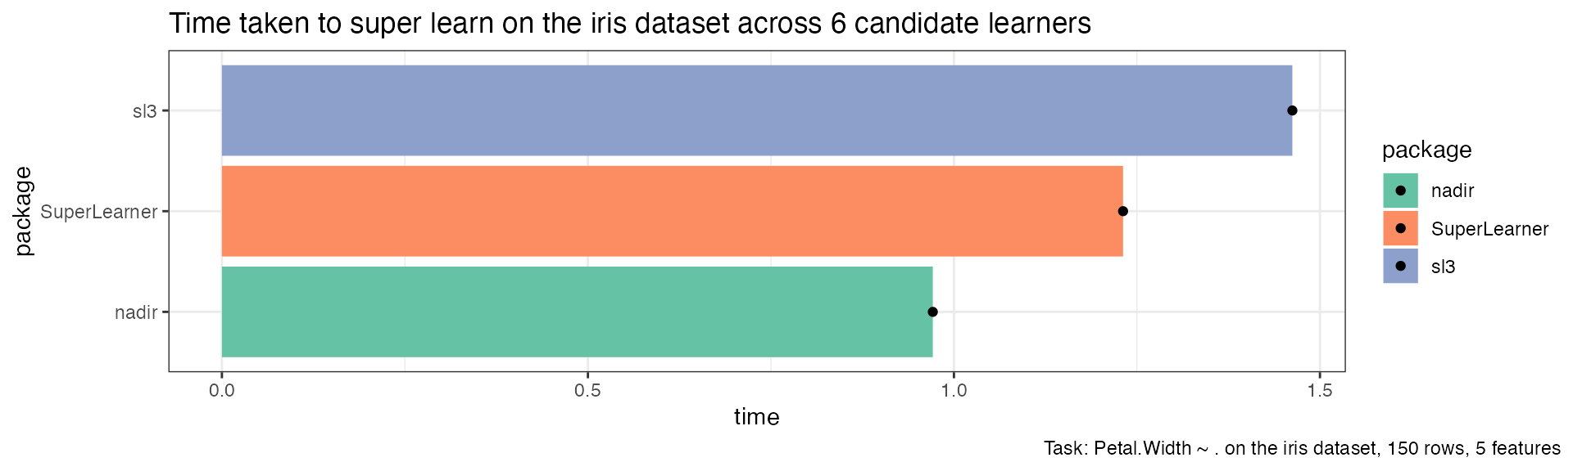Click the legend label nadir

(1453, 191)
